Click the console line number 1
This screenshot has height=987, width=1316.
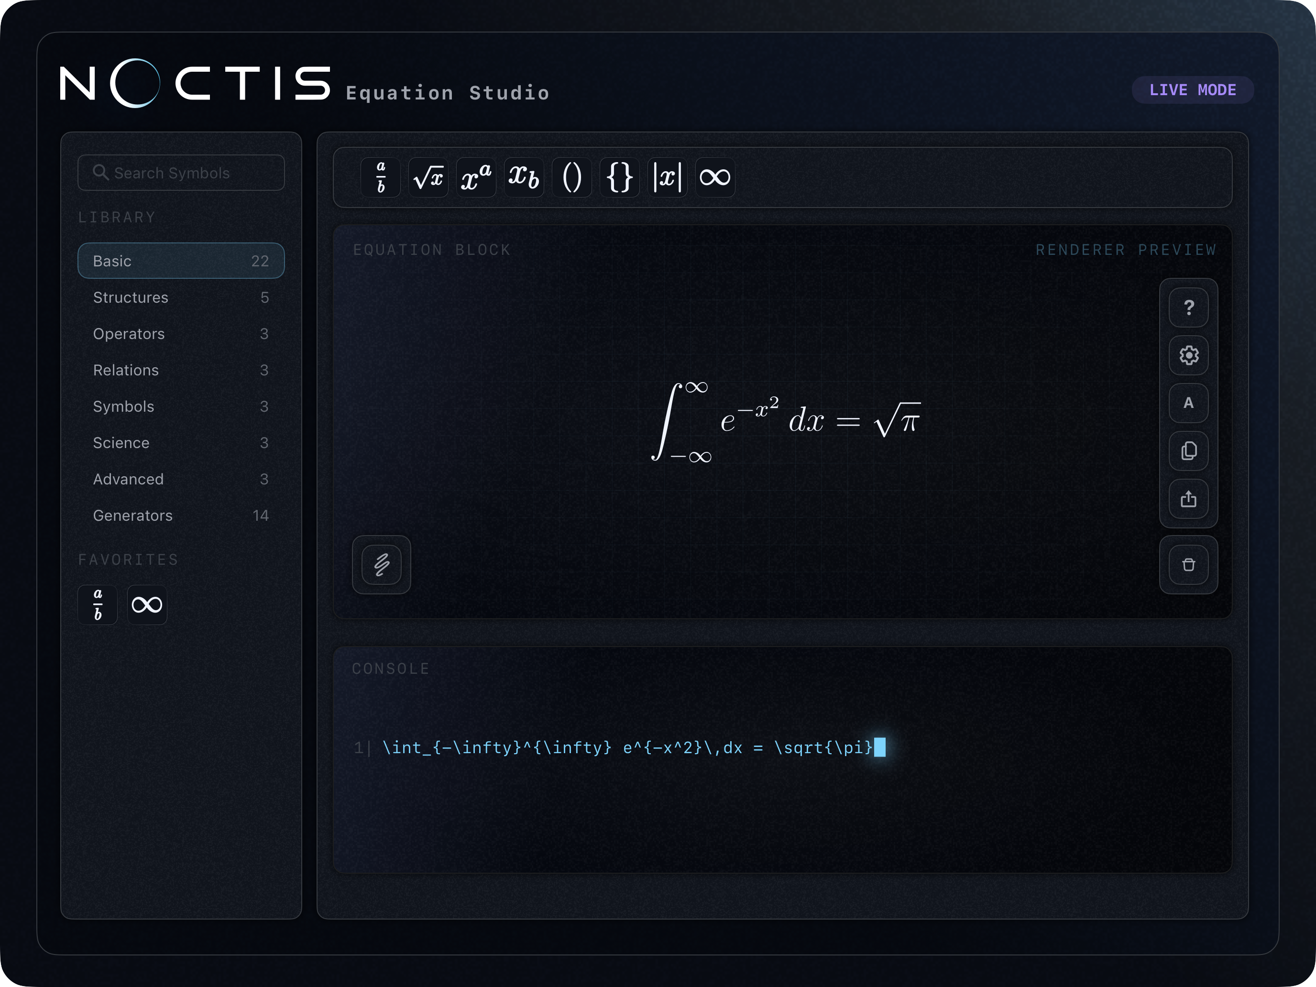tap(359, 747)
